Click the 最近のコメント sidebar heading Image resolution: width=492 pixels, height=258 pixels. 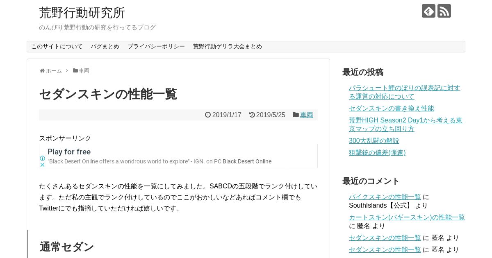point(371,181)
